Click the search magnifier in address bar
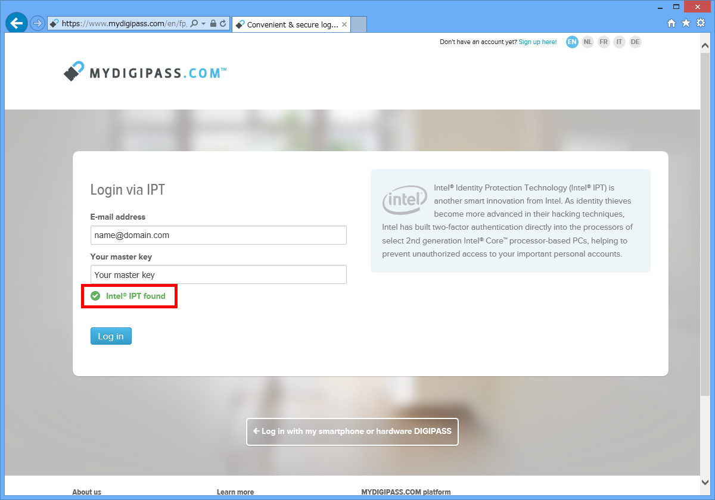The height and width of the screenshot is (500, 715). pyautogui.click(x=195, y=24)
